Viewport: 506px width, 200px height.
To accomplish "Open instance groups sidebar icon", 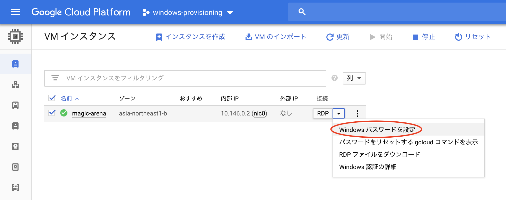I will tap(15, 85).
